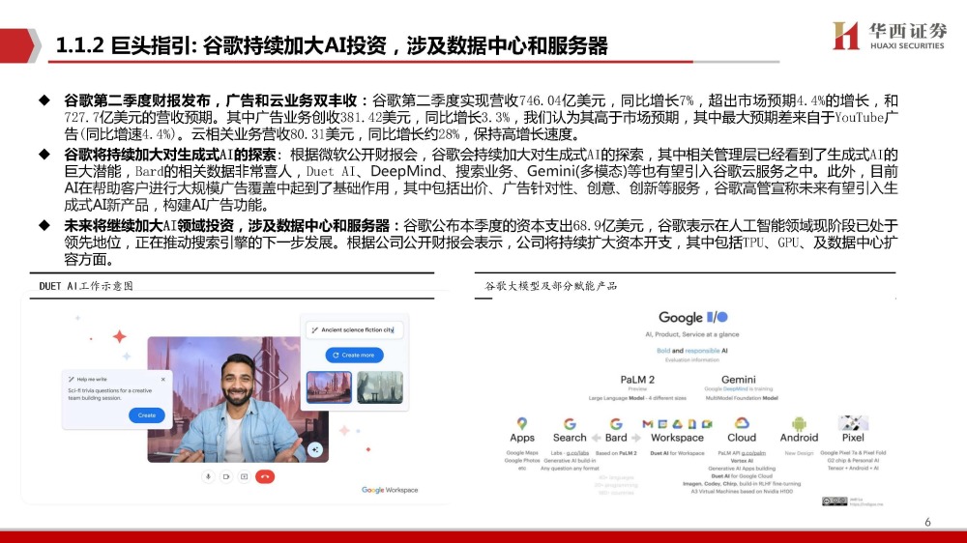
Task: Select the grey-green ruins background thumbnail
Action: coord(380,387)
